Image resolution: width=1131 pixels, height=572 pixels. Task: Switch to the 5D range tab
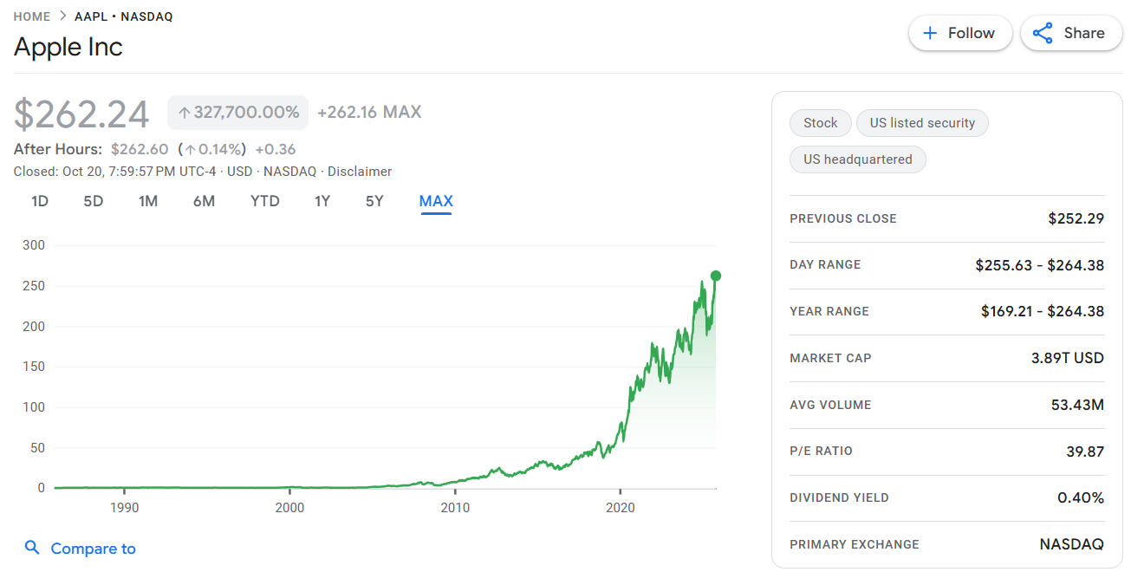pos(94,201)
